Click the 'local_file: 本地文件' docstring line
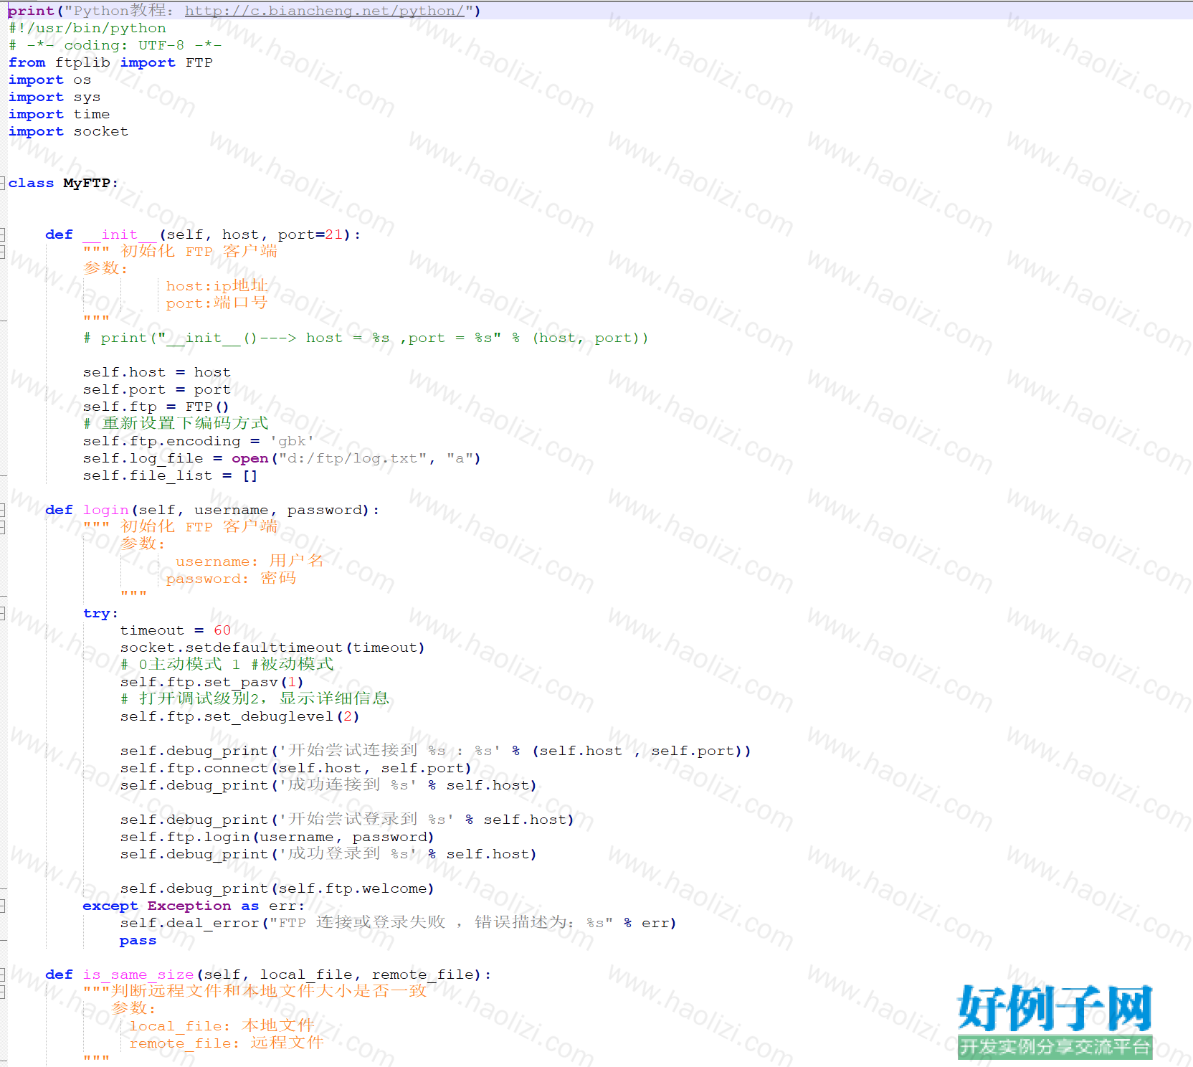 (x=222, y=1026)
